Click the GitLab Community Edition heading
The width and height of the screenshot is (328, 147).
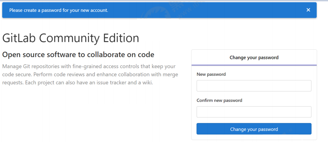[71, 38]
